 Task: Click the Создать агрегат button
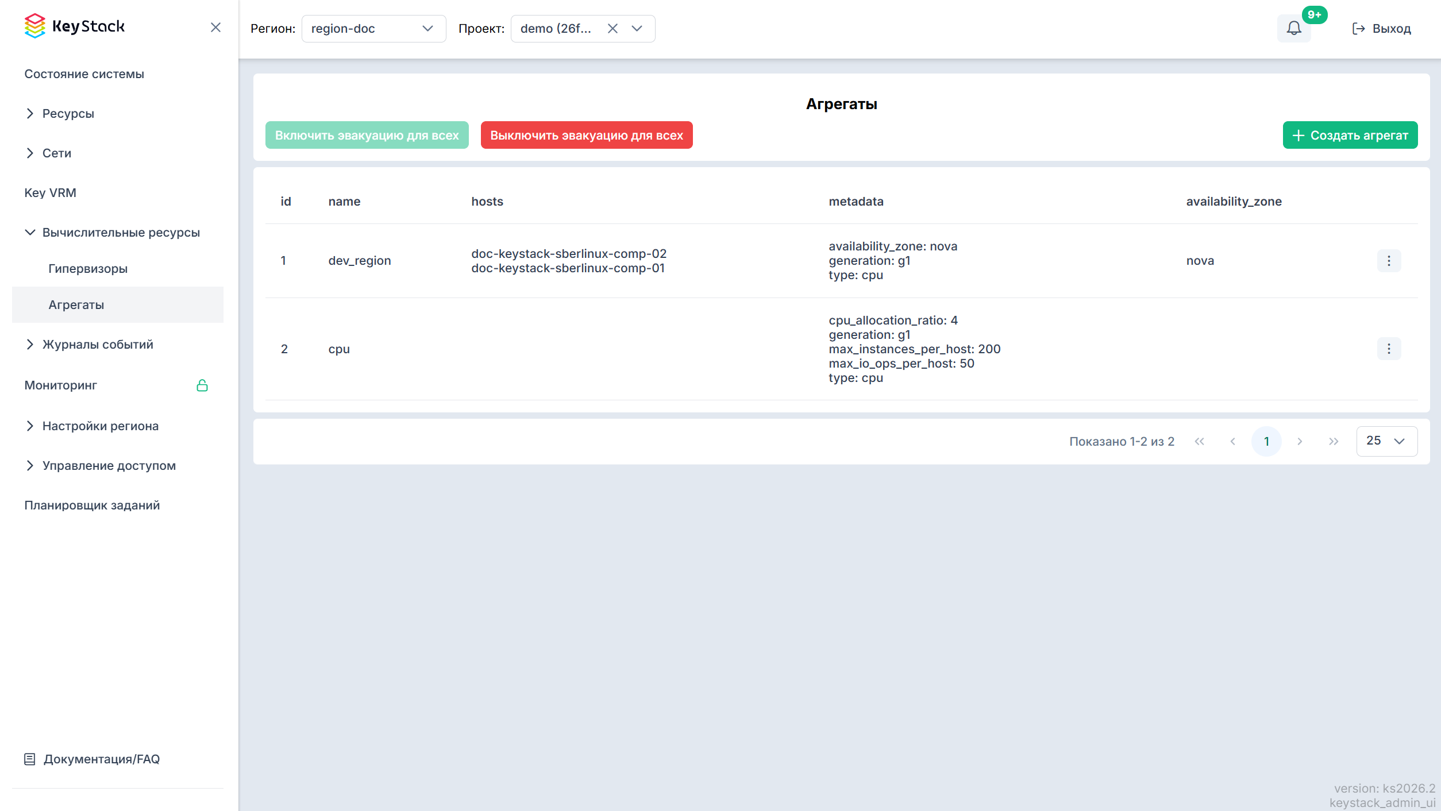click(x=1350, y=136)
